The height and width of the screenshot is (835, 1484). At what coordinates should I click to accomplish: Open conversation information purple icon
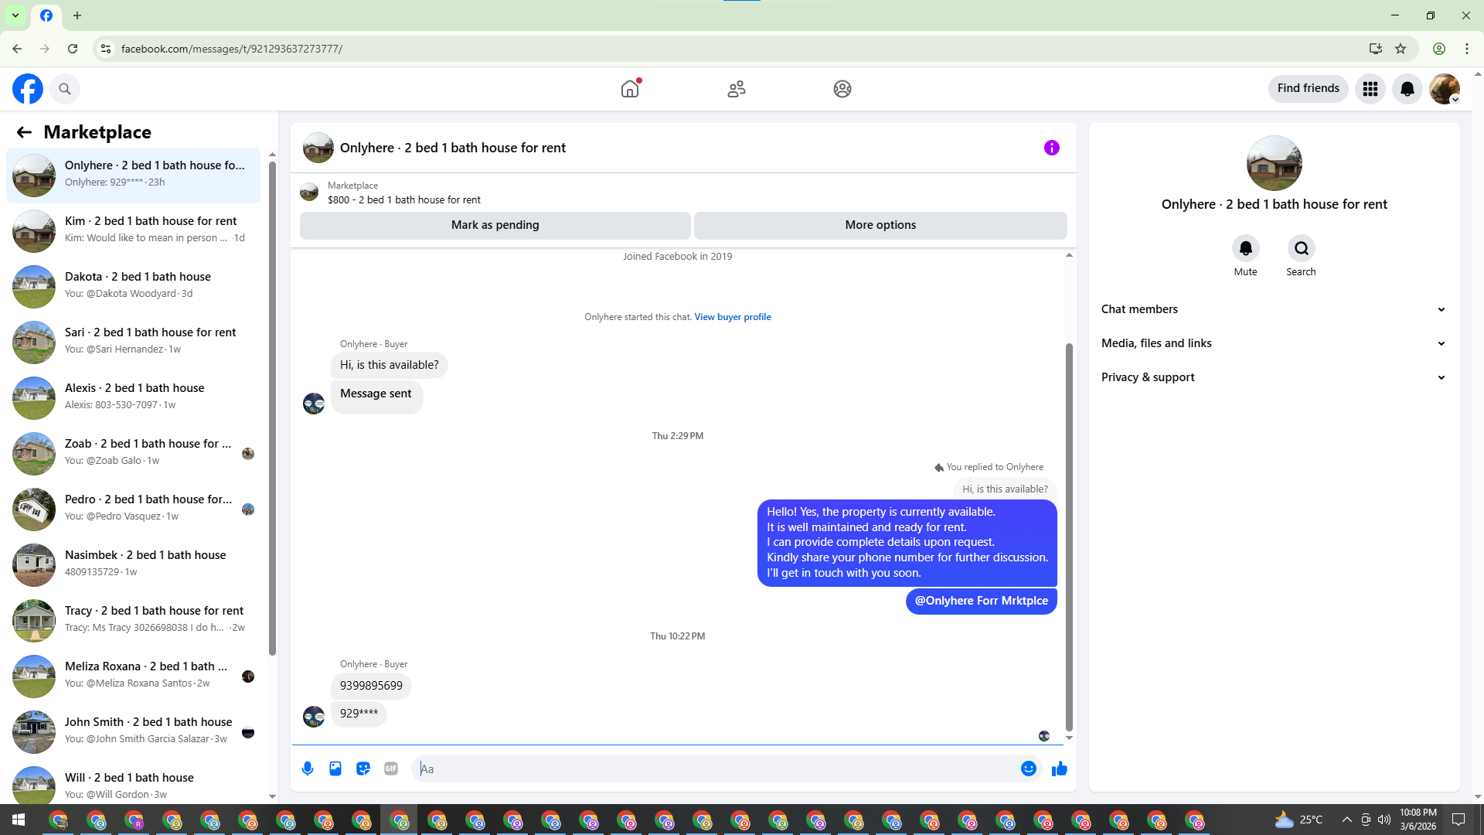1051,148
